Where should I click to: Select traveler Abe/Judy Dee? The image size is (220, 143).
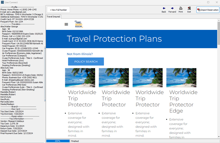tap(7, 68)
